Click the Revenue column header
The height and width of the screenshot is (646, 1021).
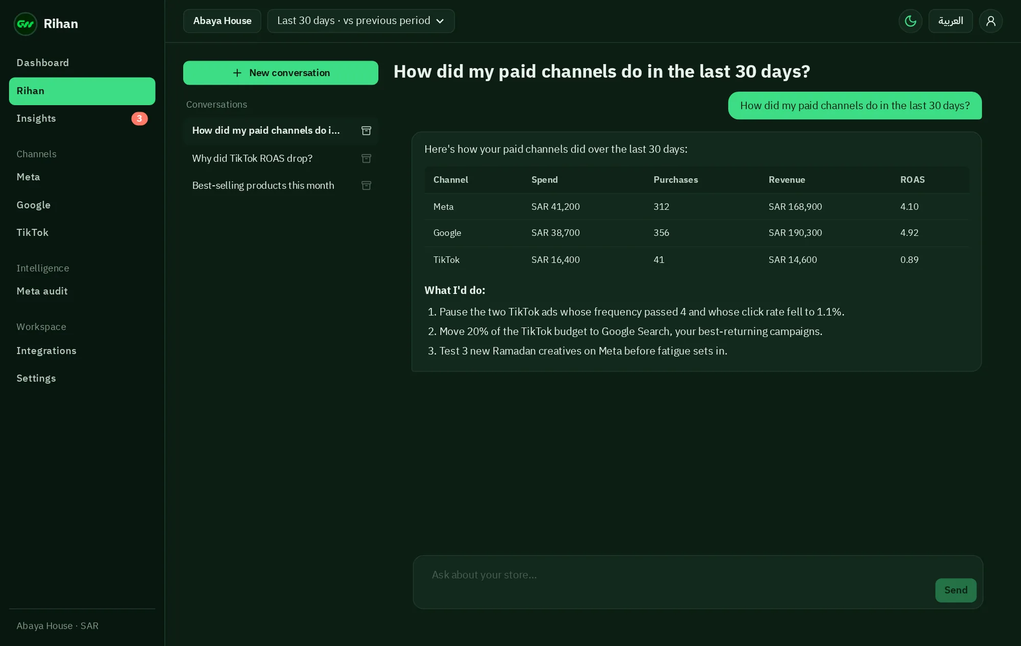787,180
